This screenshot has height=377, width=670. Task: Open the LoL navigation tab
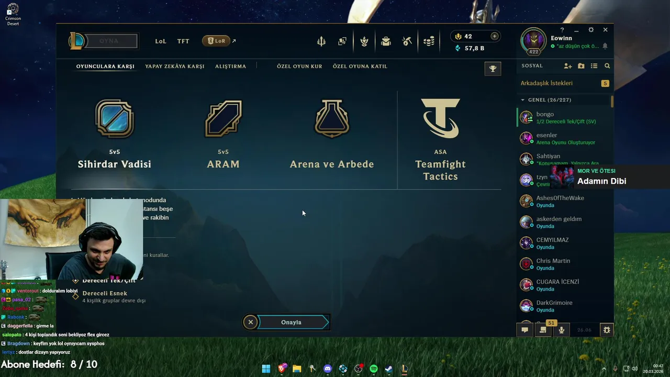[161, 41]
